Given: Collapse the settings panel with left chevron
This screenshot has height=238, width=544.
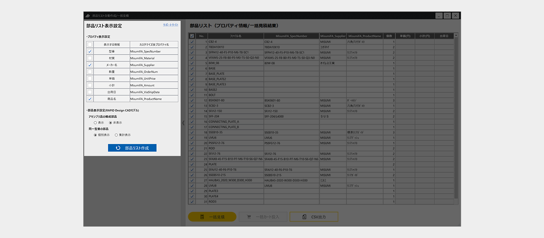Looking at the screenshot, I should [184, 123].
